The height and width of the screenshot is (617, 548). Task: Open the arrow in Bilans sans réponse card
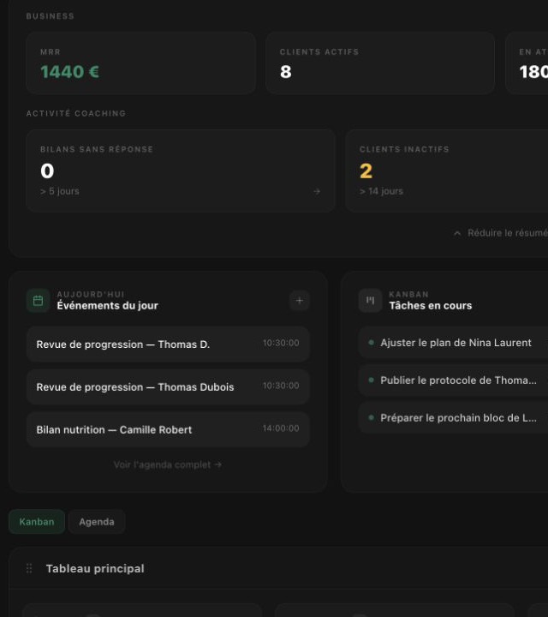317,192
